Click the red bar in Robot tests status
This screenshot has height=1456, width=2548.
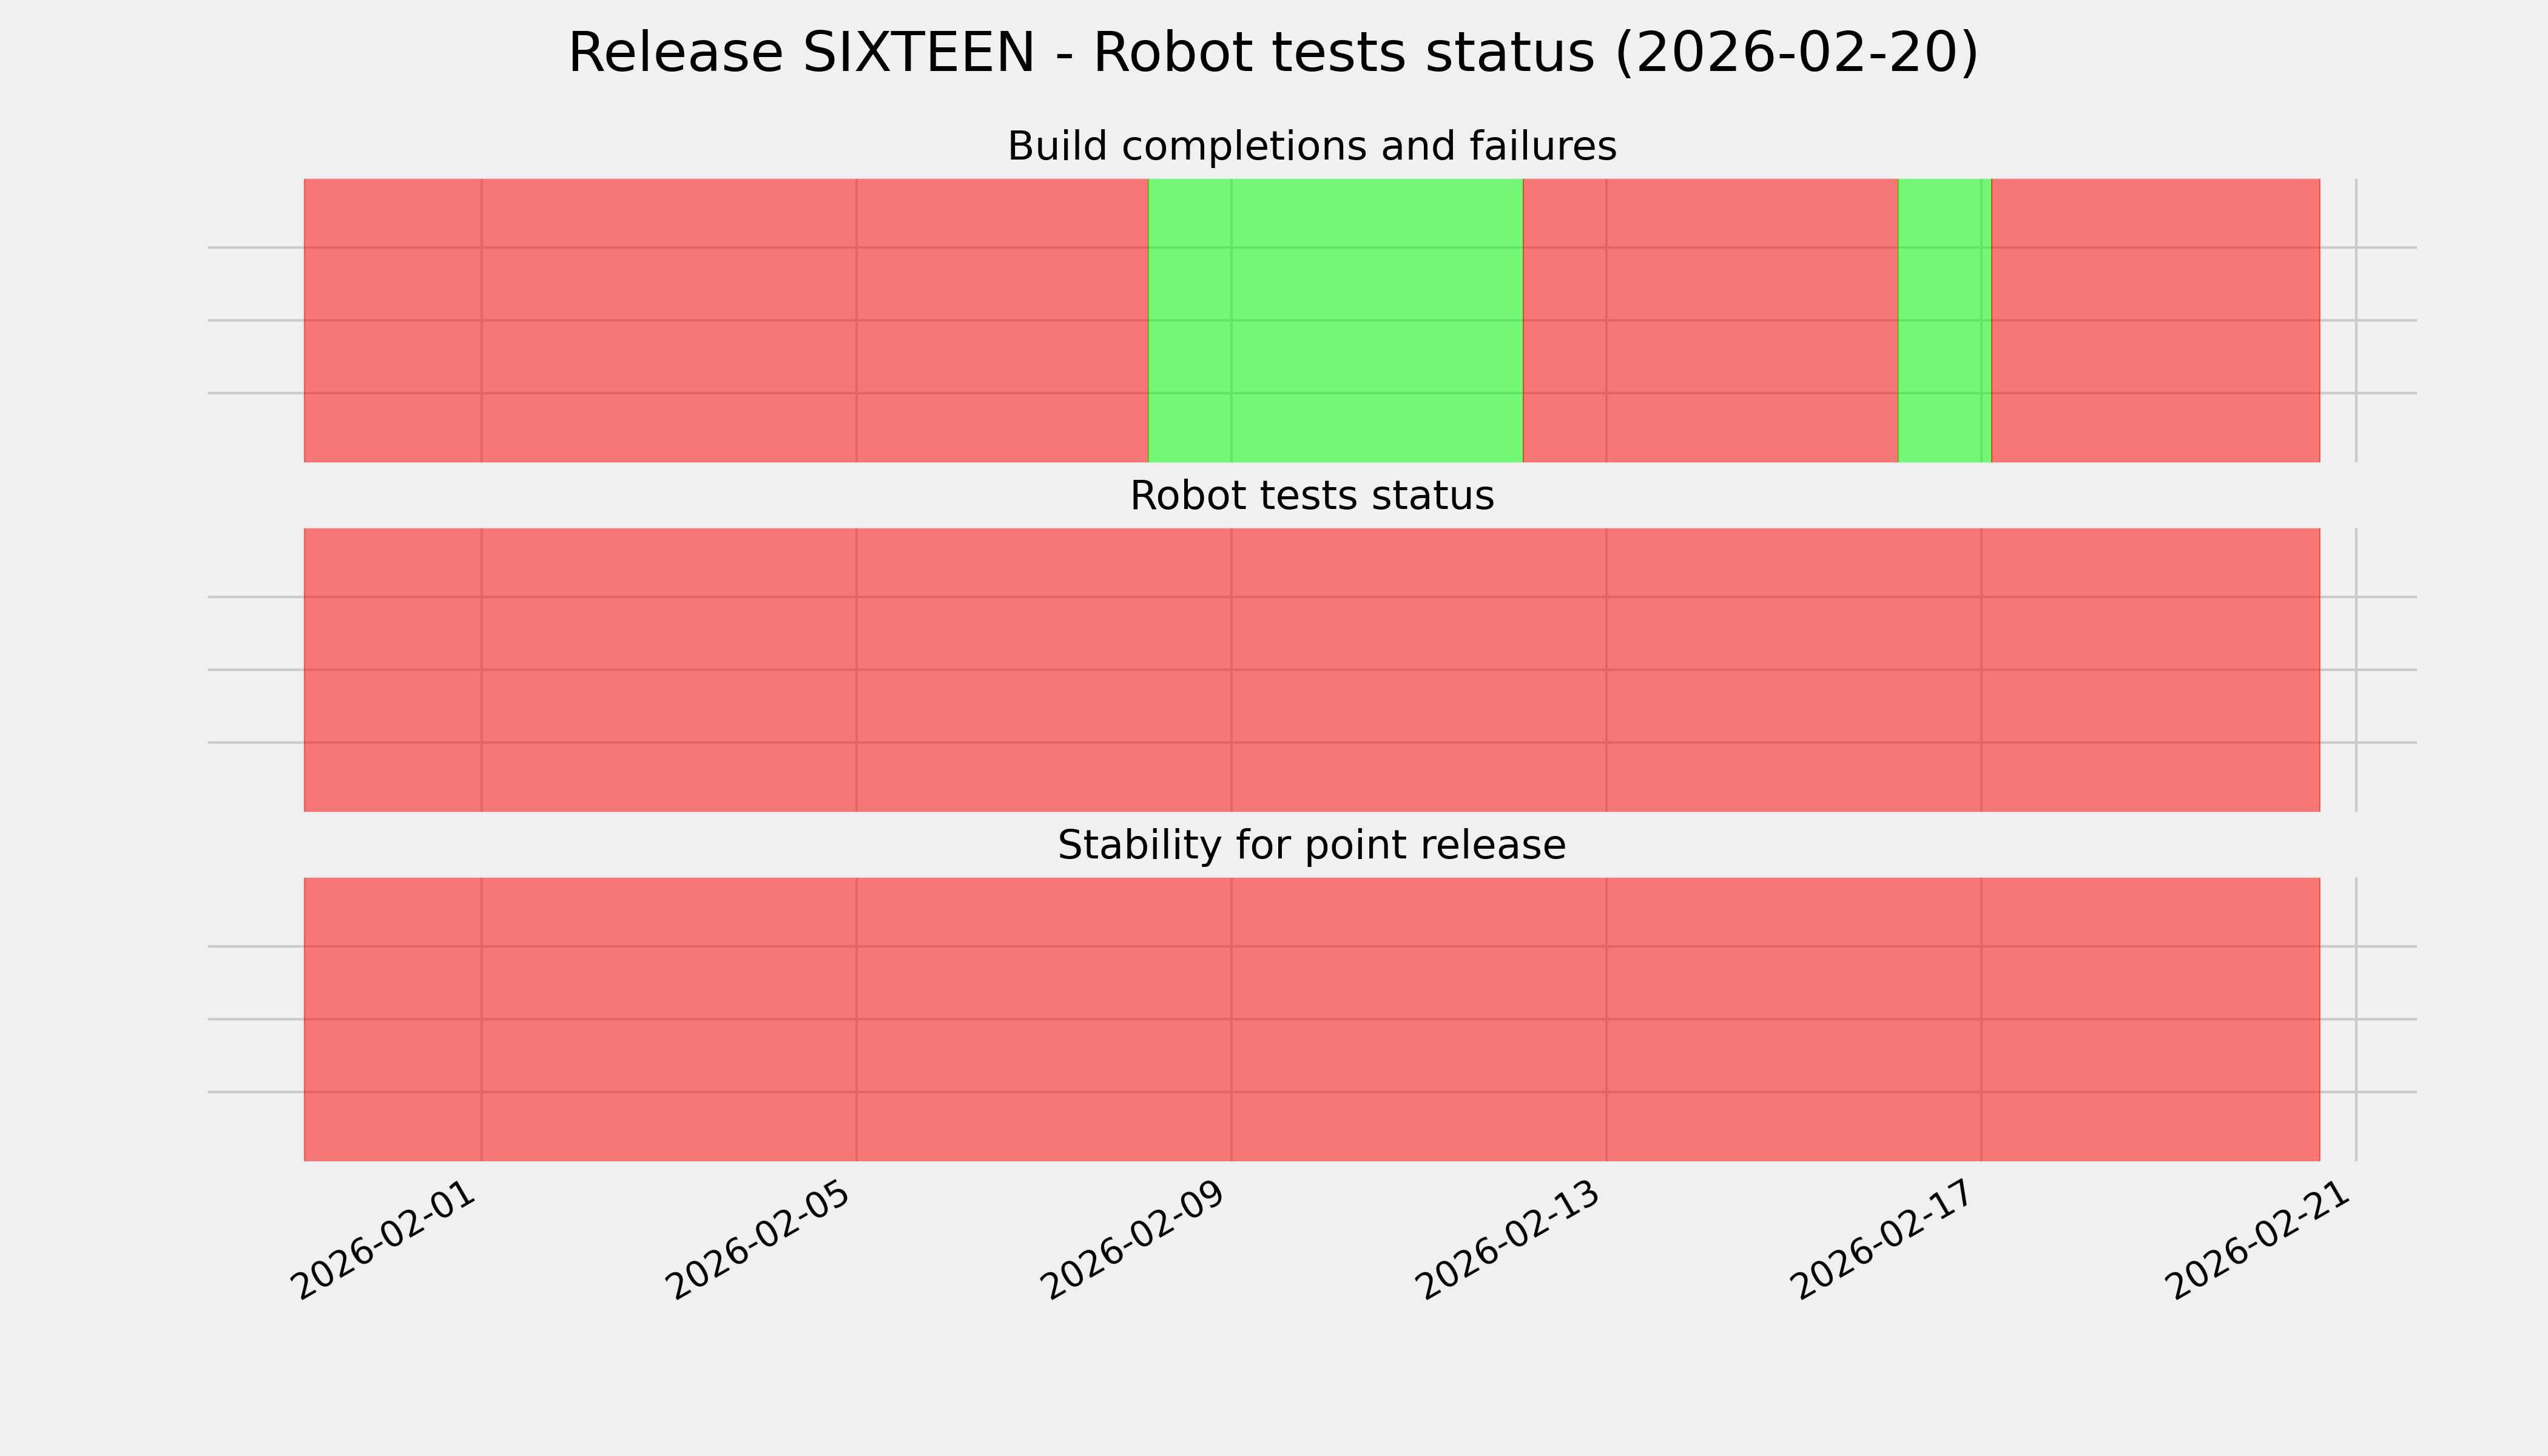click(x=1311, y=670)
